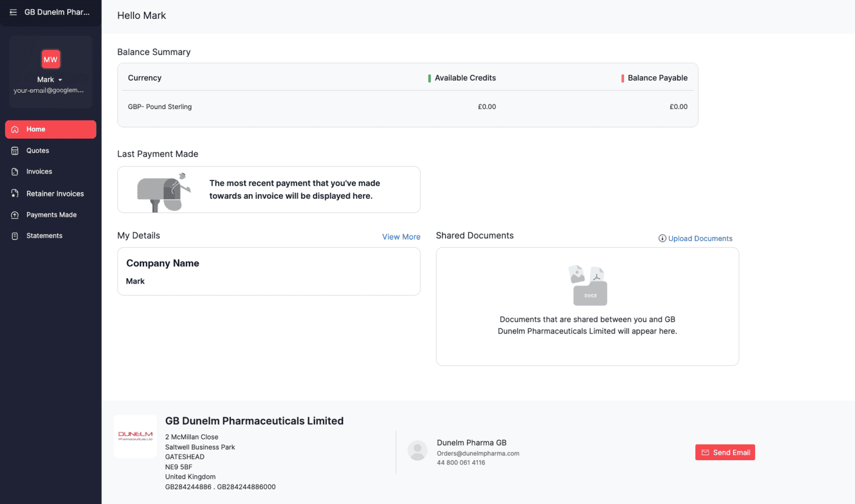
Task: Click the Payments Made icon
Action: tap(15, 215)
